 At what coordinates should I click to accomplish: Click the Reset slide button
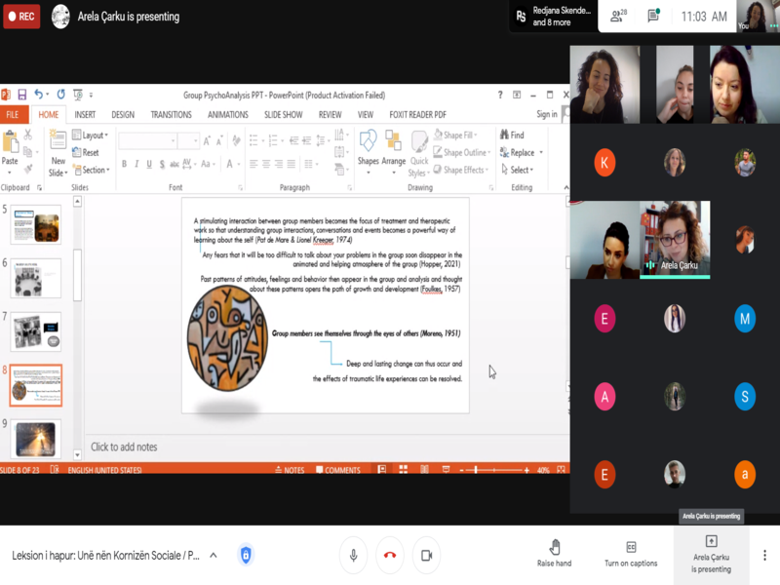coord(86,152)
